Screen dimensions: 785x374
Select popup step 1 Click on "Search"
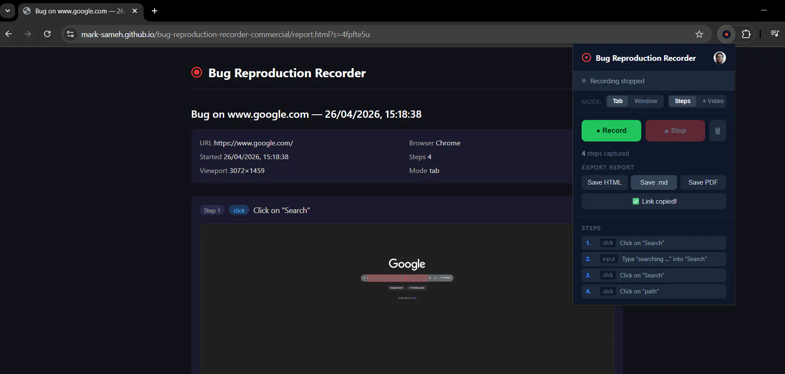pos(654,243)
